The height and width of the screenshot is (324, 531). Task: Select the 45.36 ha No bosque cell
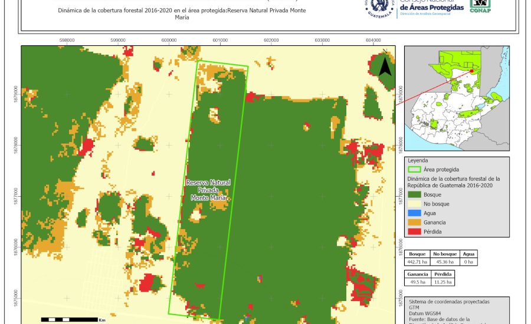coord(444,261)
